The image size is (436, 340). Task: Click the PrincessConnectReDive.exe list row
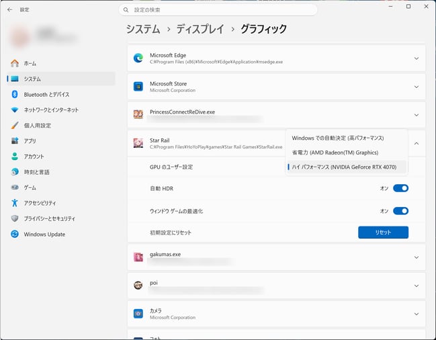click(276, 115)
